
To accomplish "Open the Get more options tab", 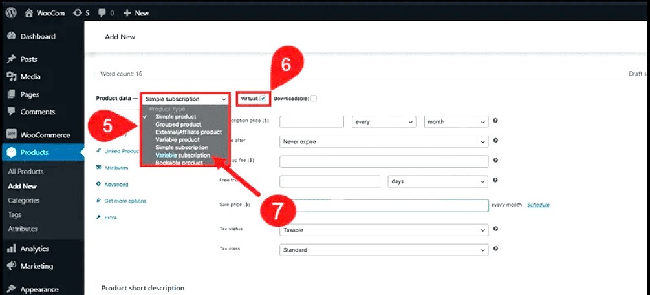I will 125,201.
